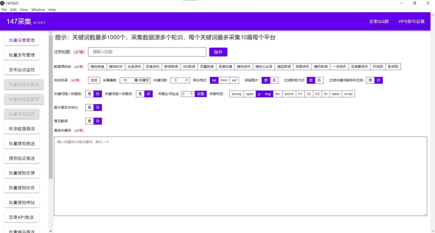Select 批量搜狗推送 from sidebar

[21, 143]
